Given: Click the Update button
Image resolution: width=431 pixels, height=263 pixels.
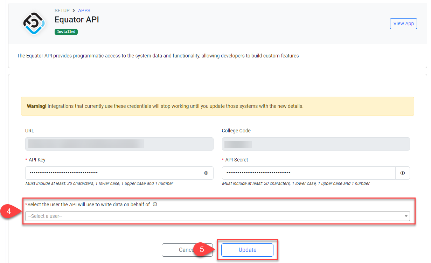Looking at the screenshot, I should [247, 250].
